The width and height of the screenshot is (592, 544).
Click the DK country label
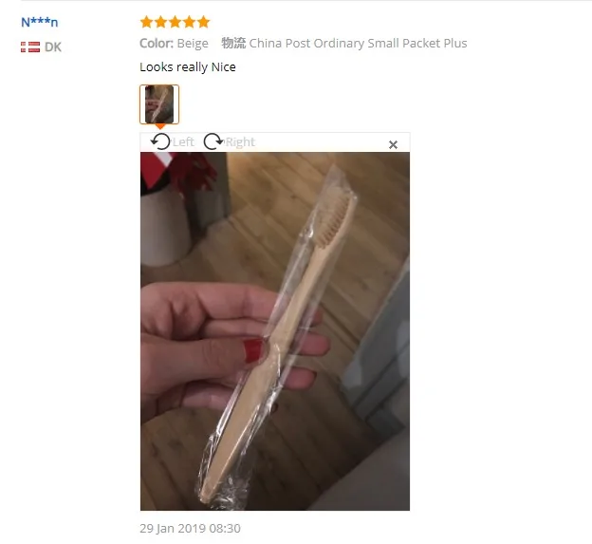point(53,47)
